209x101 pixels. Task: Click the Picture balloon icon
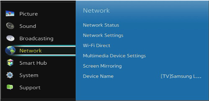point(10,14)
